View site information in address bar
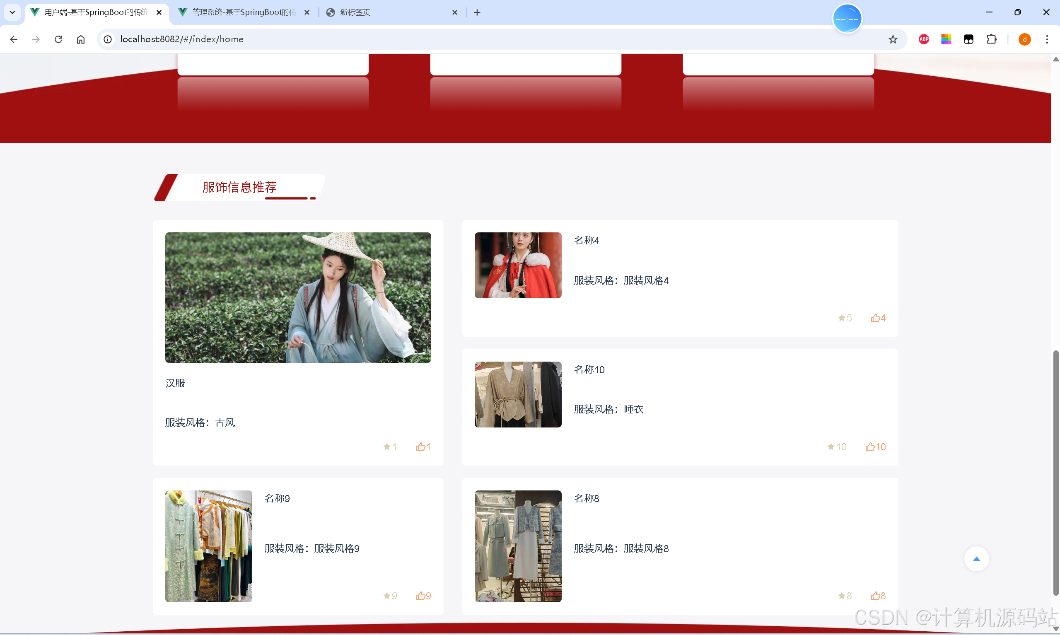Viewport: 1060px width, 635px height. tap(108, 39)
